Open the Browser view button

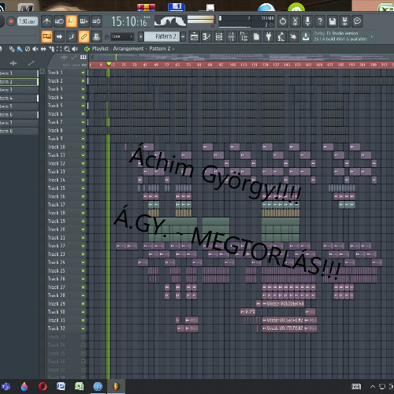pos(243,37)
